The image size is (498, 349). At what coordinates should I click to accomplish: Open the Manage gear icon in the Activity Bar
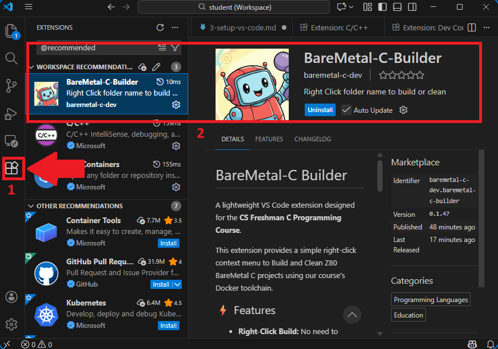[x=11, y=324]
